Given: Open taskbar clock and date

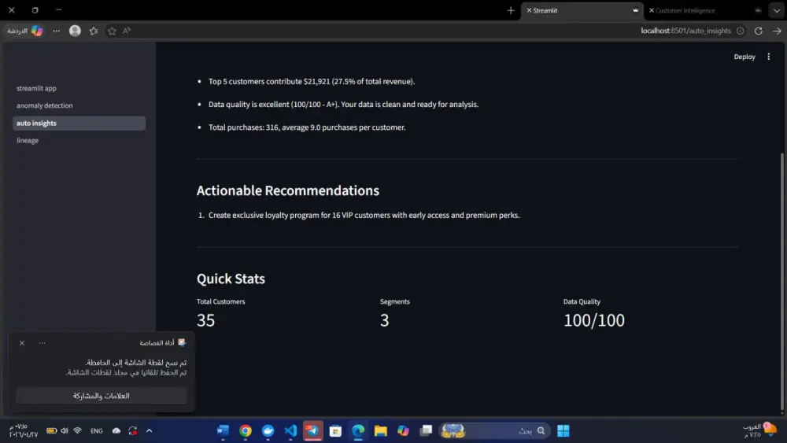Looking at the screenshot, I should [23, 431].
